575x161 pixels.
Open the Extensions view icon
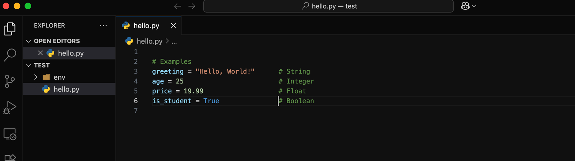click(x=10, y=158)
